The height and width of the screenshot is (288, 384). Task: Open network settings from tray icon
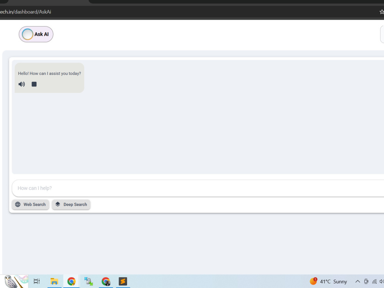374,281
